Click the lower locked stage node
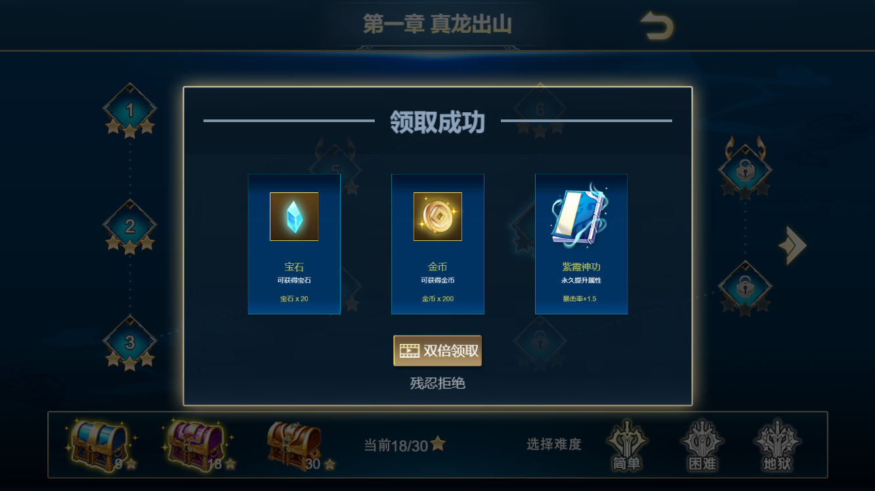Image resolution: width=875 pixels, height=491 pixels. (745, 288)
